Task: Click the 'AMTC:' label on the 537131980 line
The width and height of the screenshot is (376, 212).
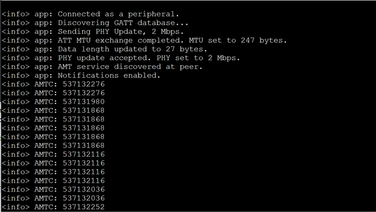Action: [x=46, y=102]
